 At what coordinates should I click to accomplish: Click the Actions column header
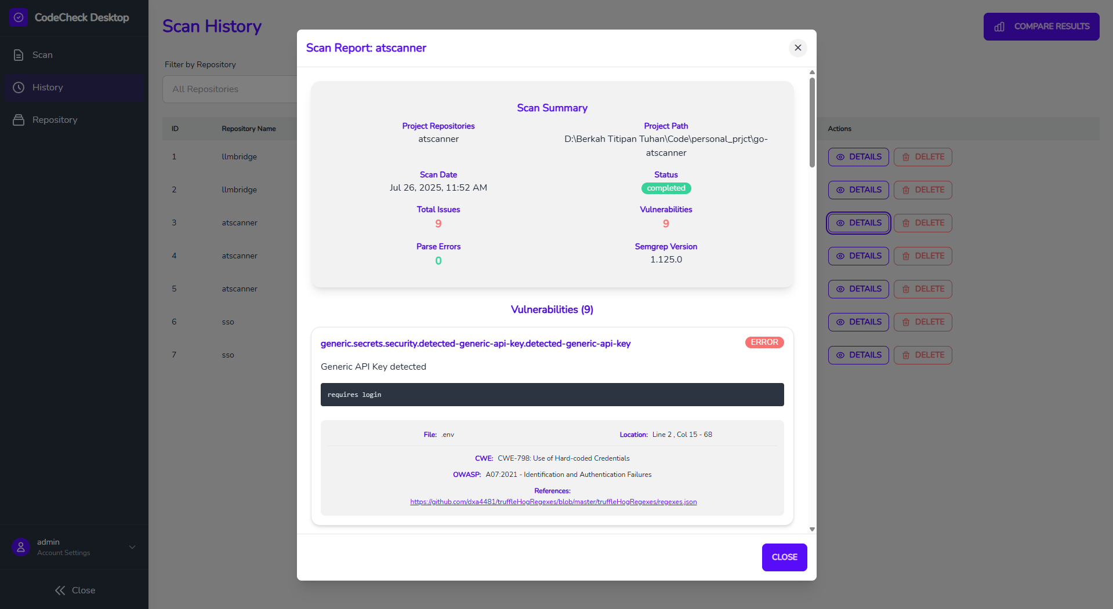pyautogui.click(x=839, y=129)
